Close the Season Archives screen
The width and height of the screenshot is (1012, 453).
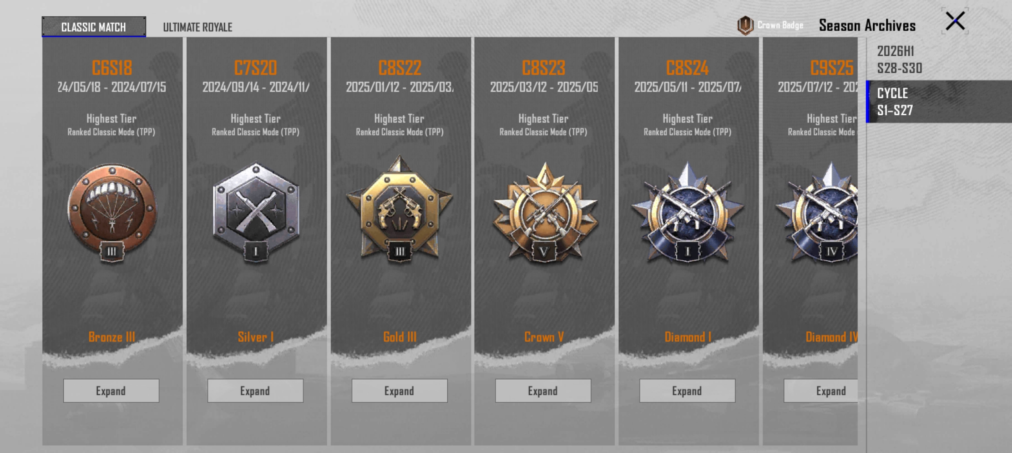coord(955,21)
